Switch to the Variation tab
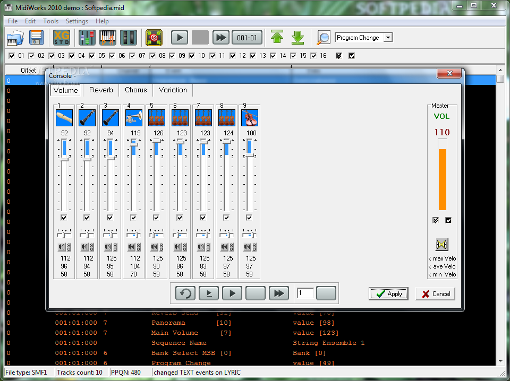This screenshot has width=510, height=381. [173, 90]
